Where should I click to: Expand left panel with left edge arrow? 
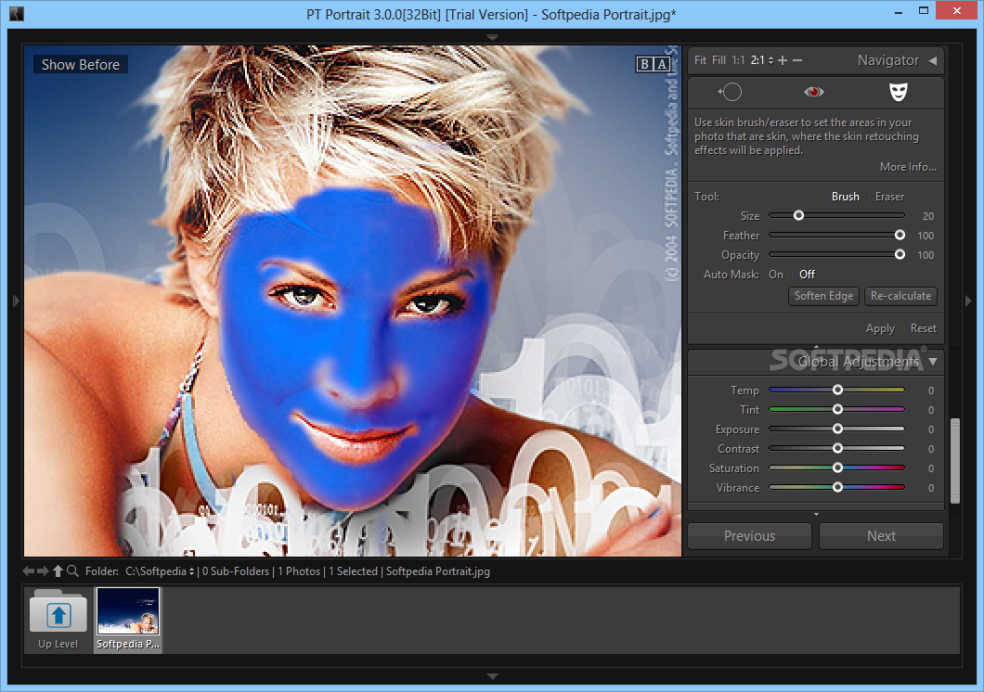16,301
